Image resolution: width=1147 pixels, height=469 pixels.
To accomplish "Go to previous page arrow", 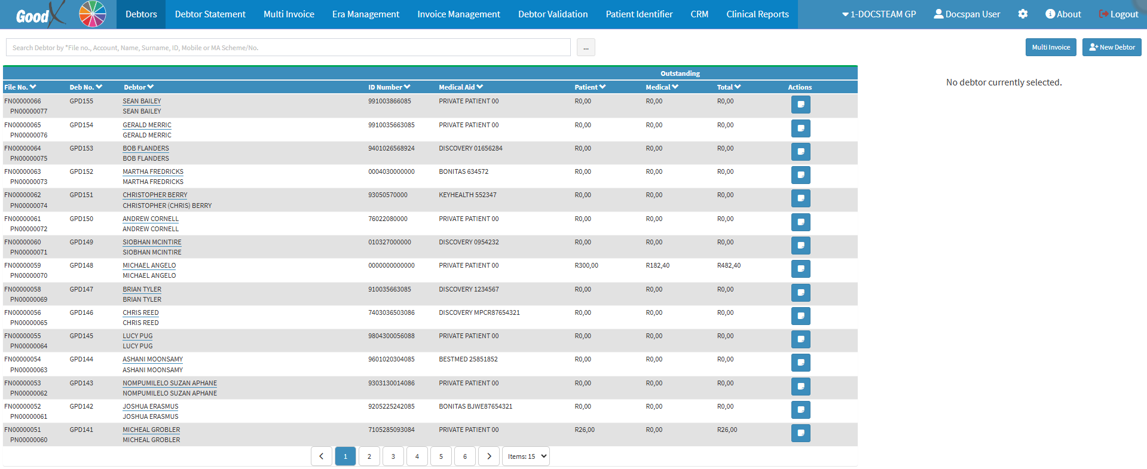I will pyautogui.click(x=322, y=456).
